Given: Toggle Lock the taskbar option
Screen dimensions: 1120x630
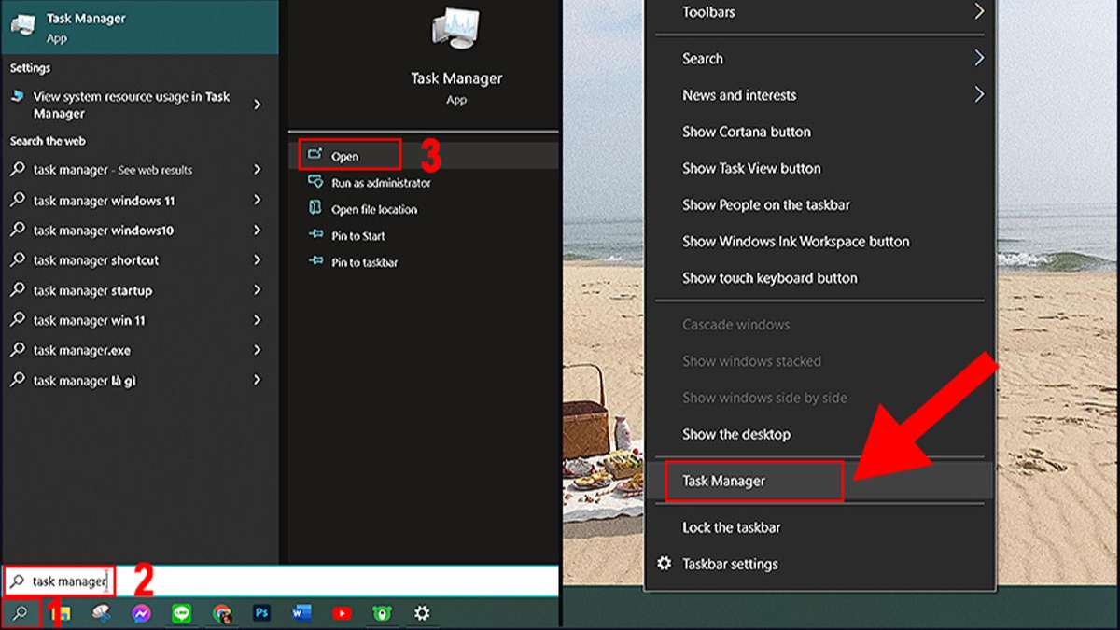Looking at the screenshot, I should click(x=731, y=527).
